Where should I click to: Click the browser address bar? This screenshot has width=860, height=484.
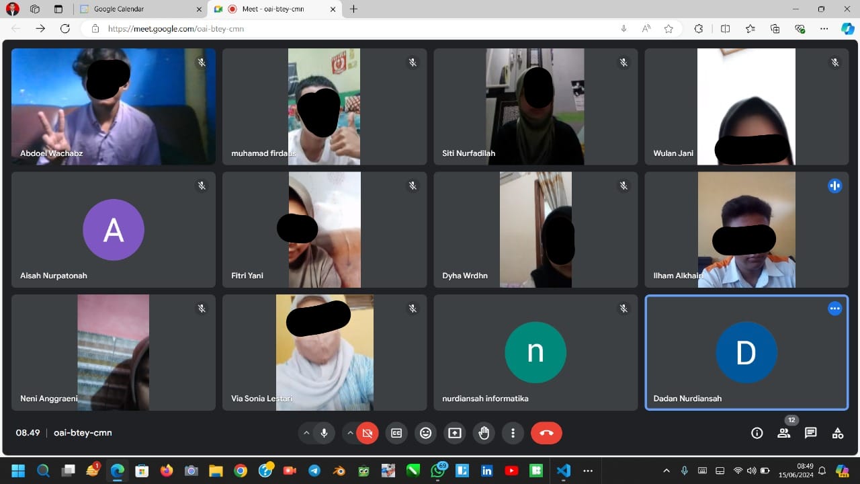click(269, 29)
